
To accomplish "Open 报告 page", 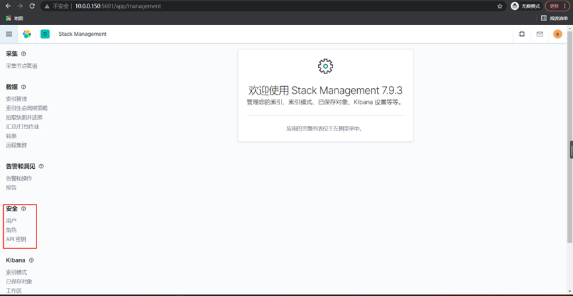I will [11, 187].
